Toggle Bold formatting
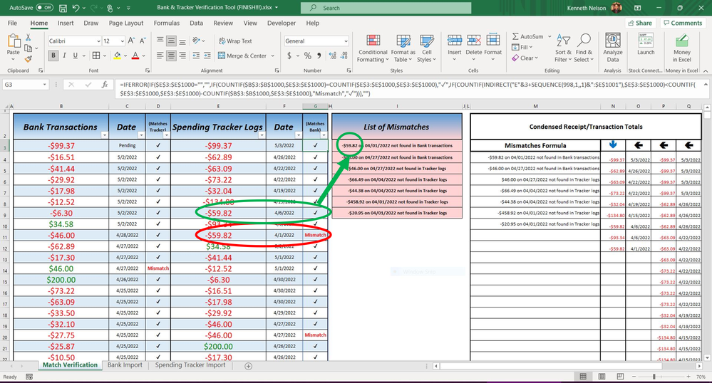712x383 pixels. tap(53, 56)
